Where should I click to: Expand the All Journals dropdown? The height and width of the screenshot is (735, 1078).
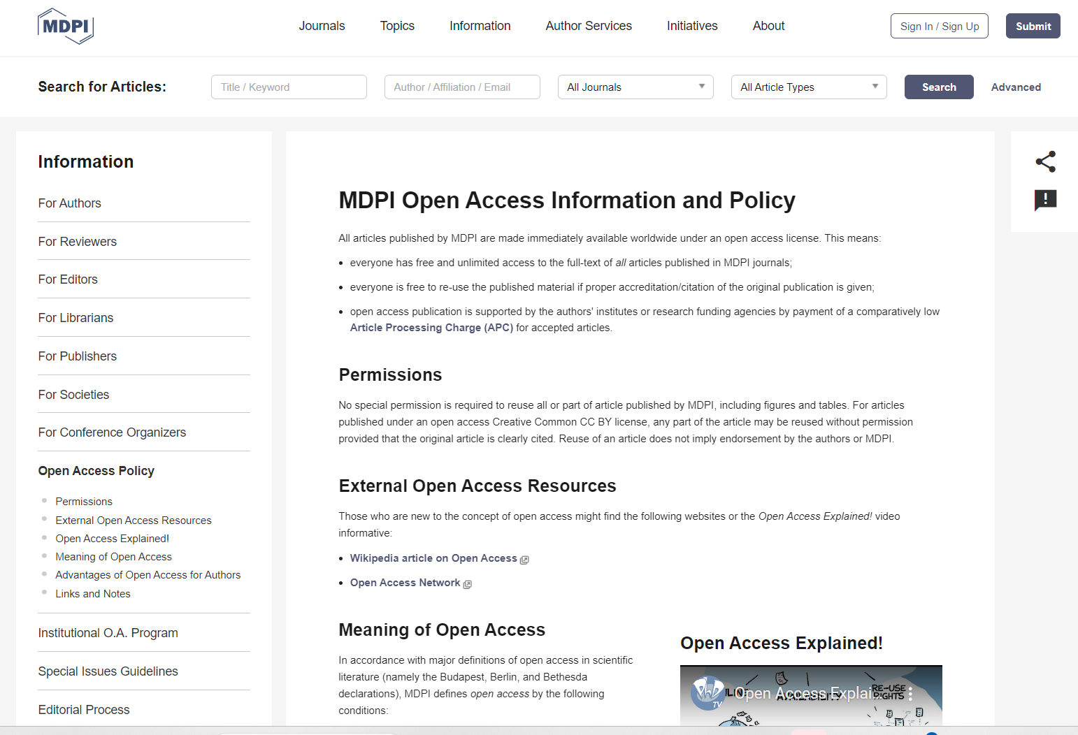pyautogui.click(x=635, y=87)
